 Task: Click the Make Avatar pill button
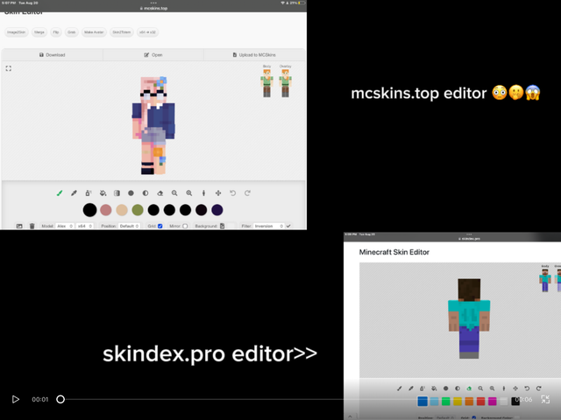coord(94,32)
